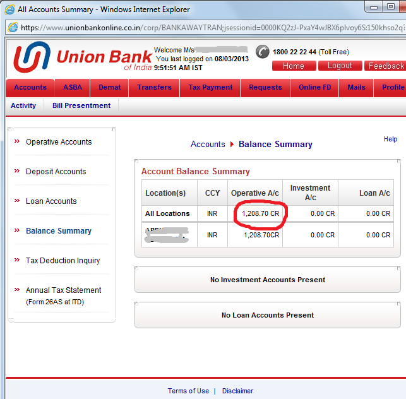406x399 pixels.
Task: Click the Account Balance Summary heading
Action: pyautogui.click(x=196, y=172)
